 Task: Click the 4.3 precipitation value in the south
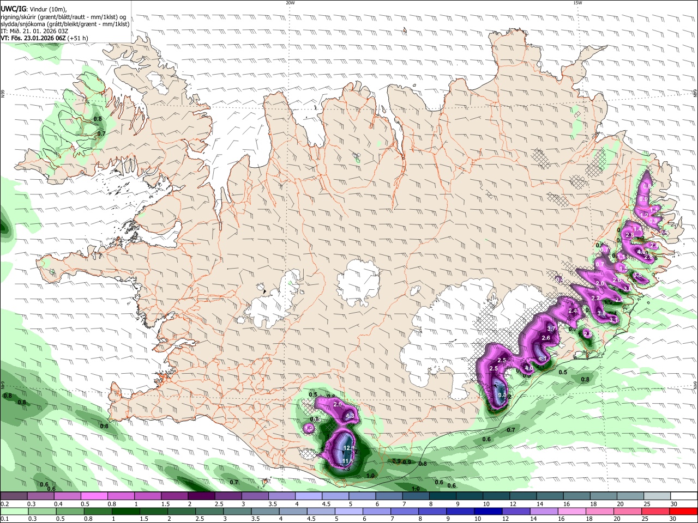pos(351,416)
